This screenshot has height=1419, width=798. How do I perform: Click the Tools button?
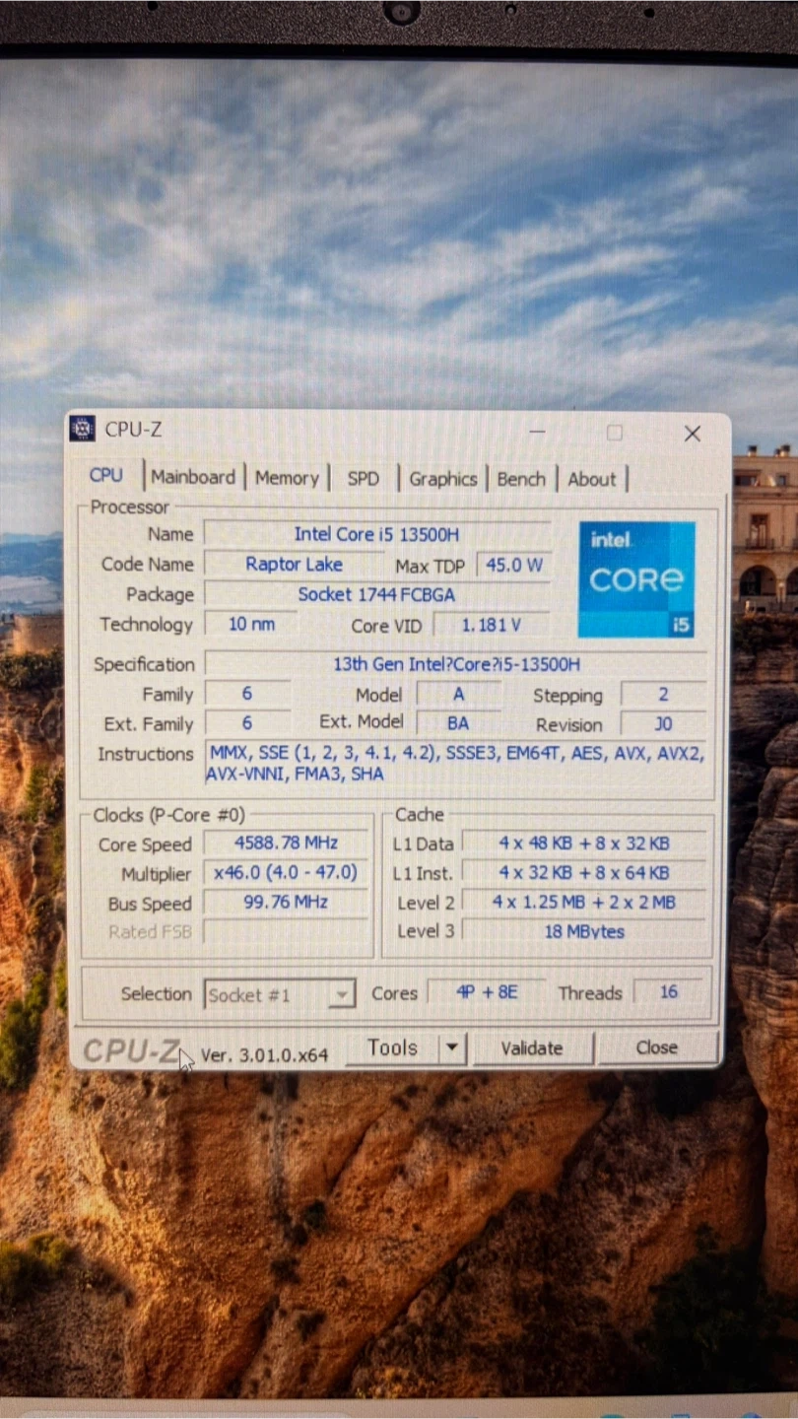(391, 1047)
